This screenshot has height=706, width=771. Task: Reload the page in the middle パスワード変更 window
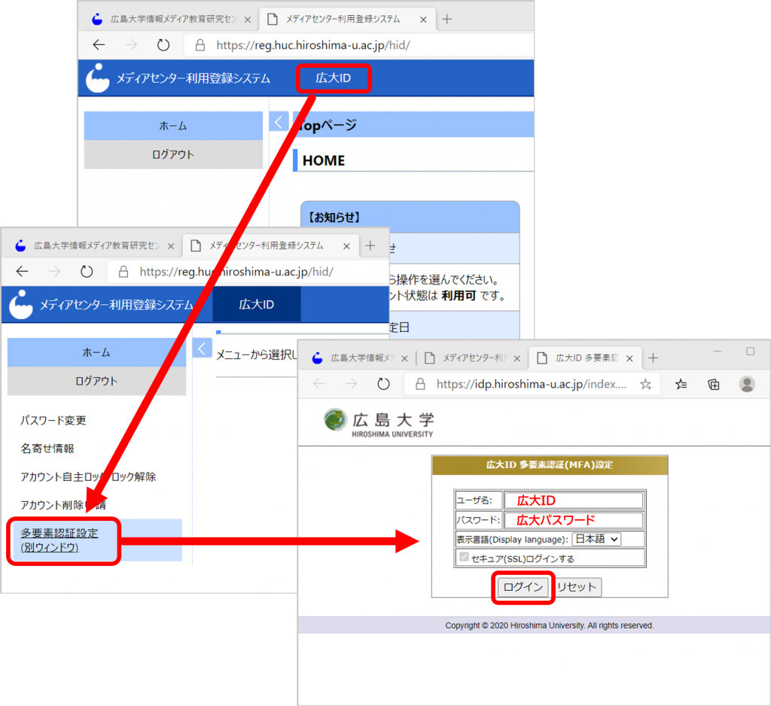pos(87,272)
